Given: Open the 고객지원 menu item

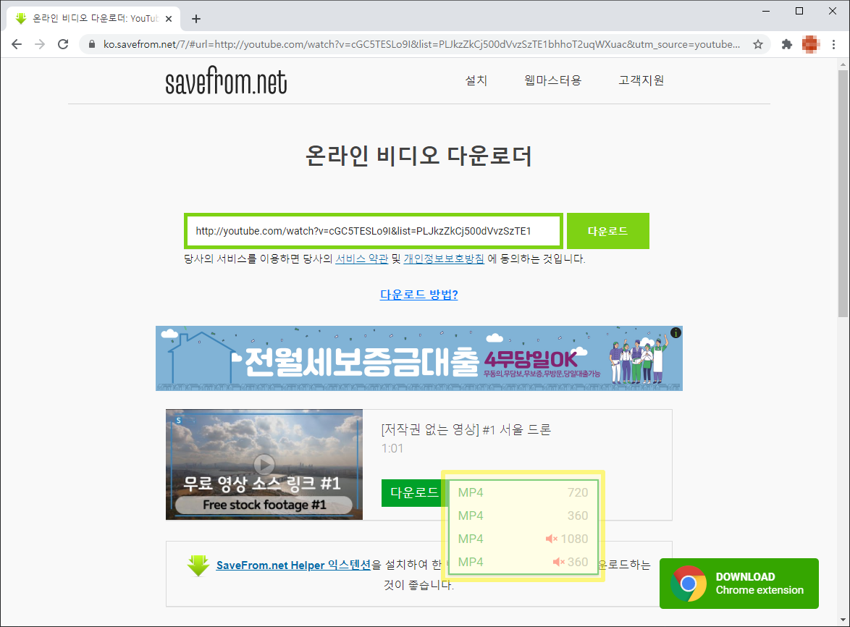Looking at the screenshot, I should (x=641, y=80).
